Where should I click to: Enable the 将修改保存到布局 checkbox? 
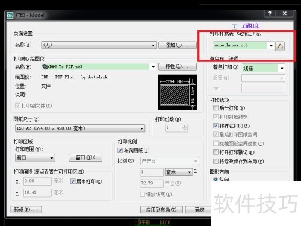pyautogui.click(x=216, y=161)
